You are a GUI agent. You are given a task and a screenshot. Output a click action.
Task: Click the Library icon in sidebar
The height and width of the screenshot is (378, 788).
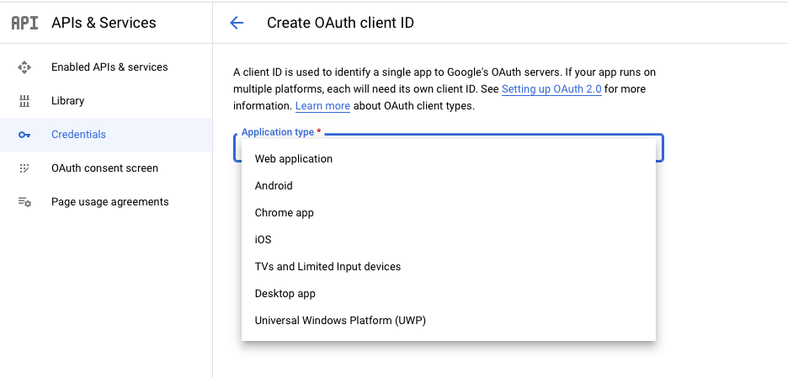[x=24, y=101]
